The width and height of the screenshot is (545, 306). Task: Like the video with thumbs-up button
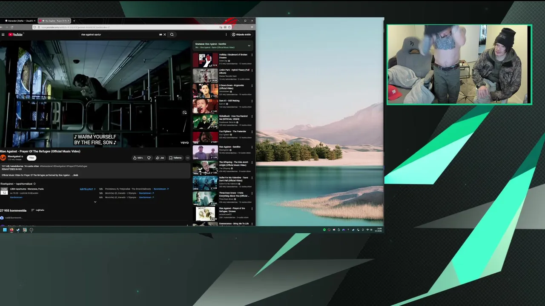tap(138, 158)
